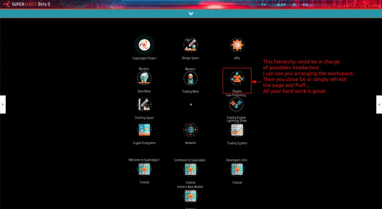The height and width of the screenshot is (209, 382).
Task: Click the Contribute to Superalgos title
Action: (190, 160)
